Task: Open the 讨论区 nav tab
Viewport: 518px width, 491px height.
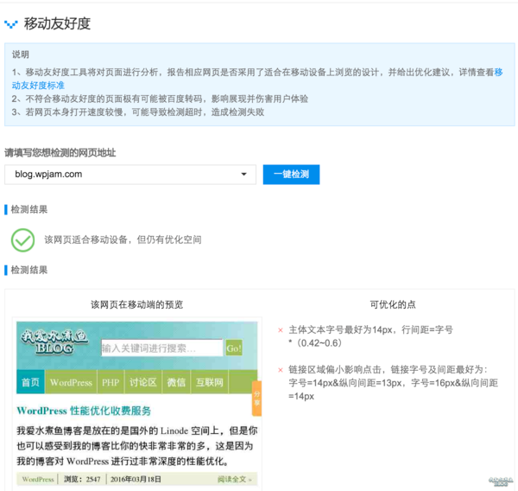Action: pyautogui.click(x=142, y=382)
